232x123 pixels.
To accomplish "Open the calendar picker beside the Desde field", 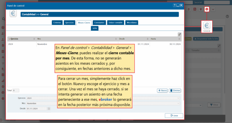I will tap(49, 108).
